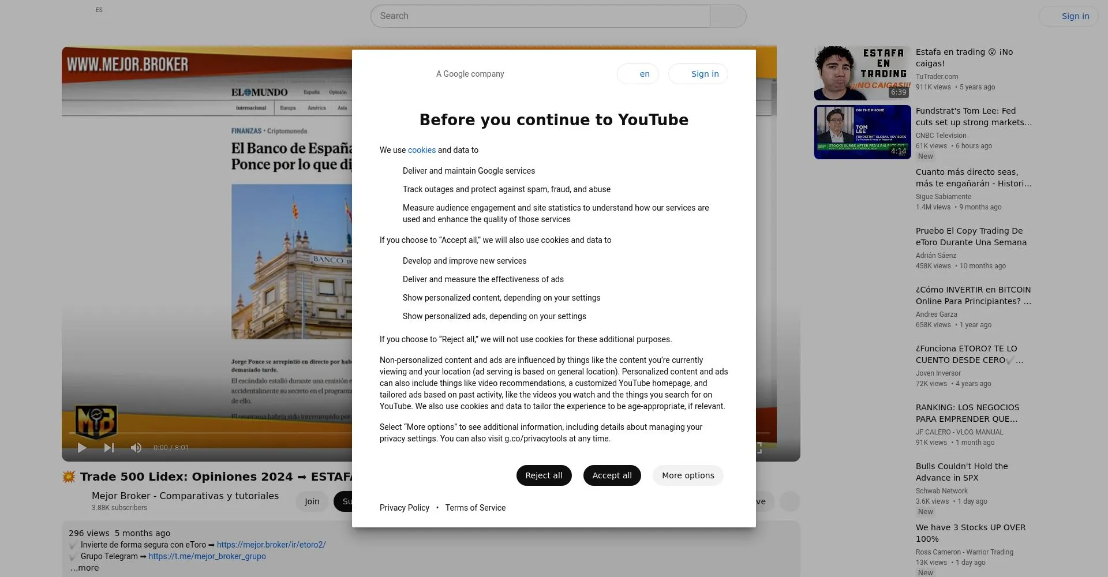Open '¿Funciona ETORO?' video title
Viewport: 1108px width, 577px height.
coord(969,354)
